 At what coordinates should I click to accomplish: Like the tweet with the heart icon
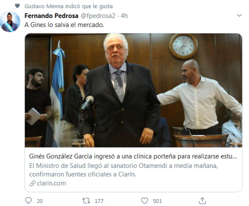[x=144, y=201]
